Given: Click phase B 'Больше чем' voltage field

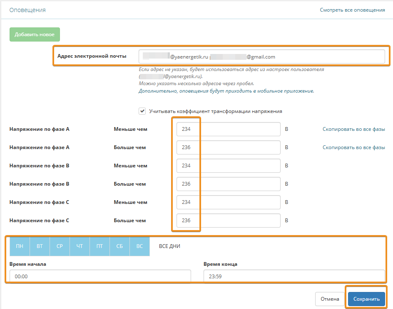Looking at the screenshot, I should [228, 184].
